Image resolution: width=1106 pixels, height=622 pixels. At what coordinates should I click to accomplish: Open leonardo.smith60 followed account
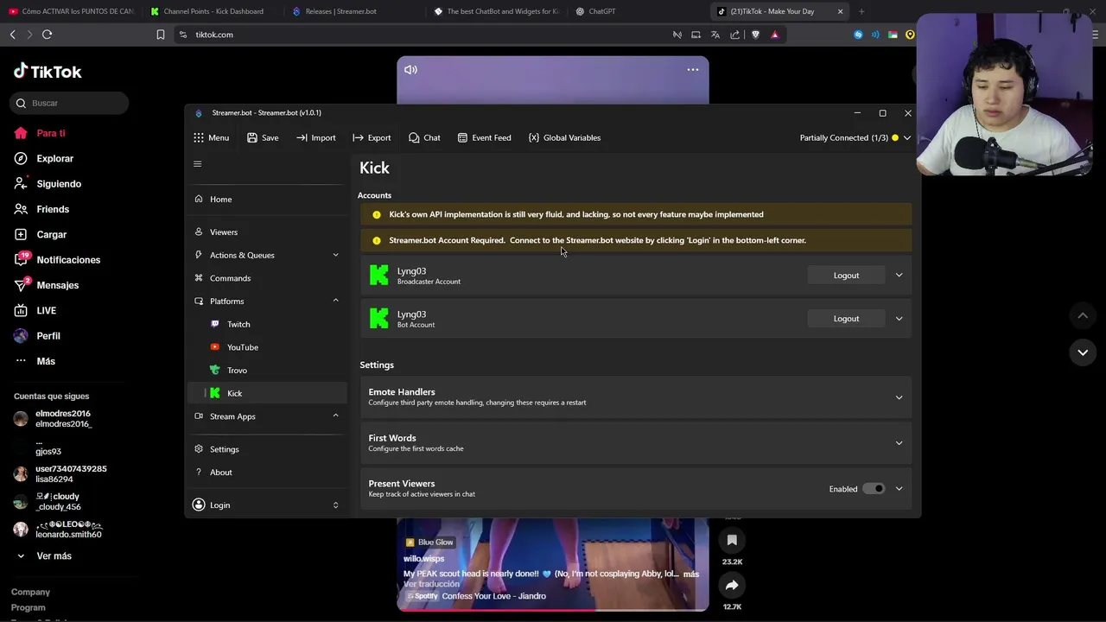(59, 529)
